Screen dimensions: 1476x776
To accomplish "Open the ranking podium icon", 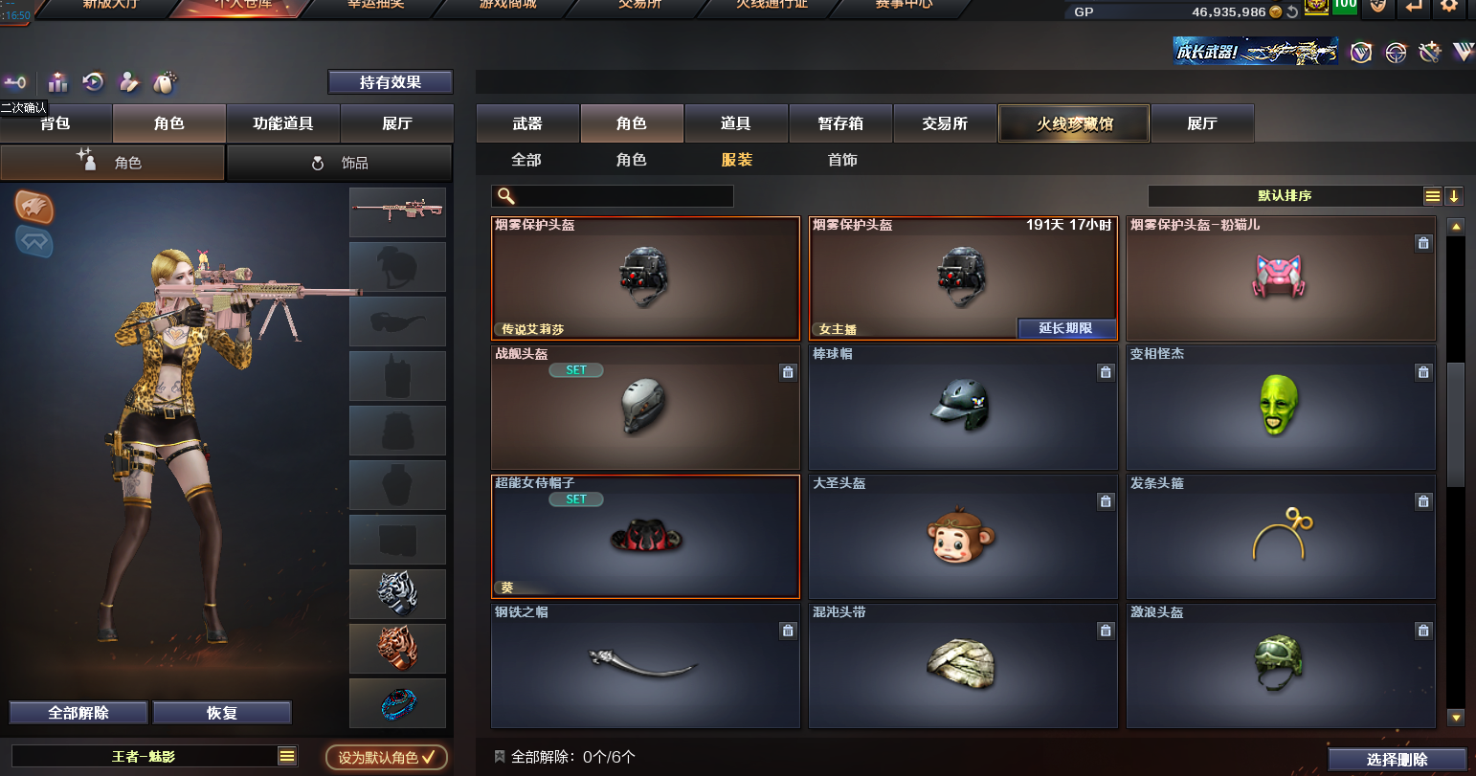I will 58,82.
